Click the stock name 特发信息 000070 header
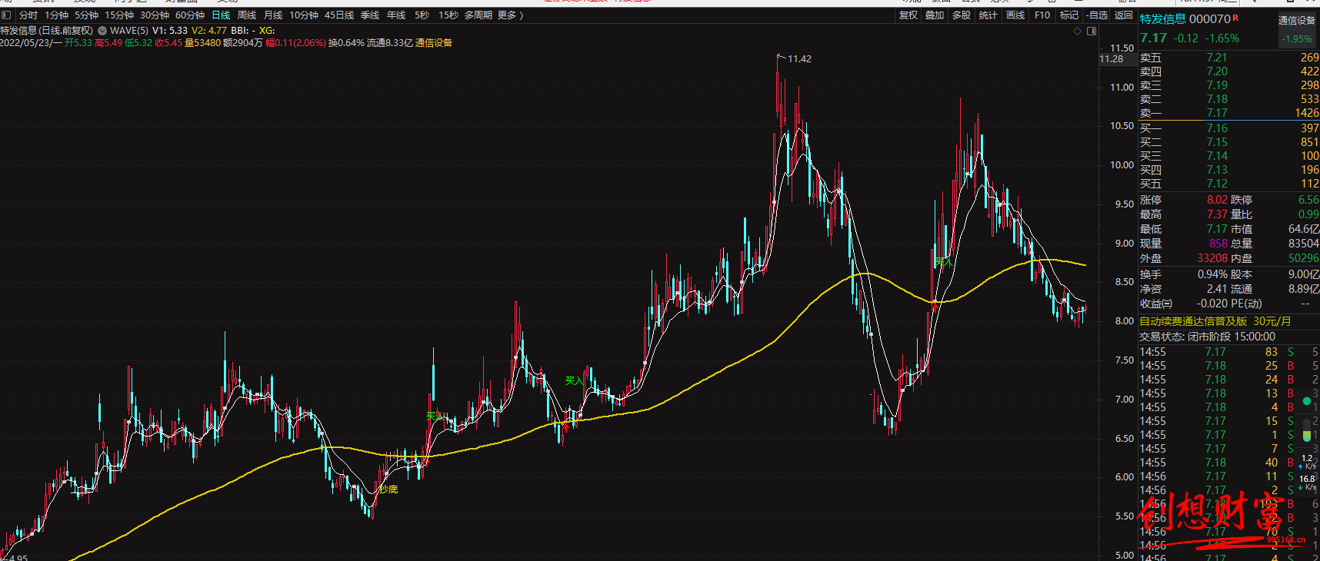This screenshot has height=561, width=1320. coord(1185,18)
